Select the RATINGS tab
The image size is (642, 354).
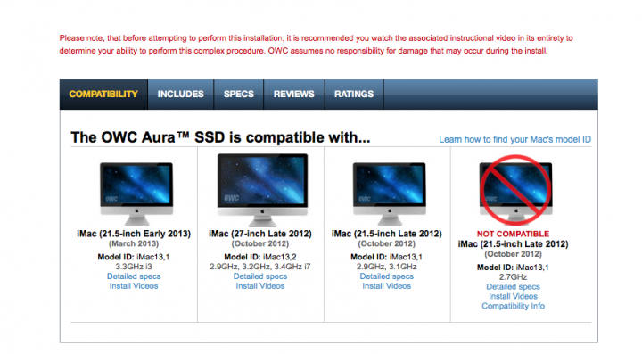[x=354, y=95]
